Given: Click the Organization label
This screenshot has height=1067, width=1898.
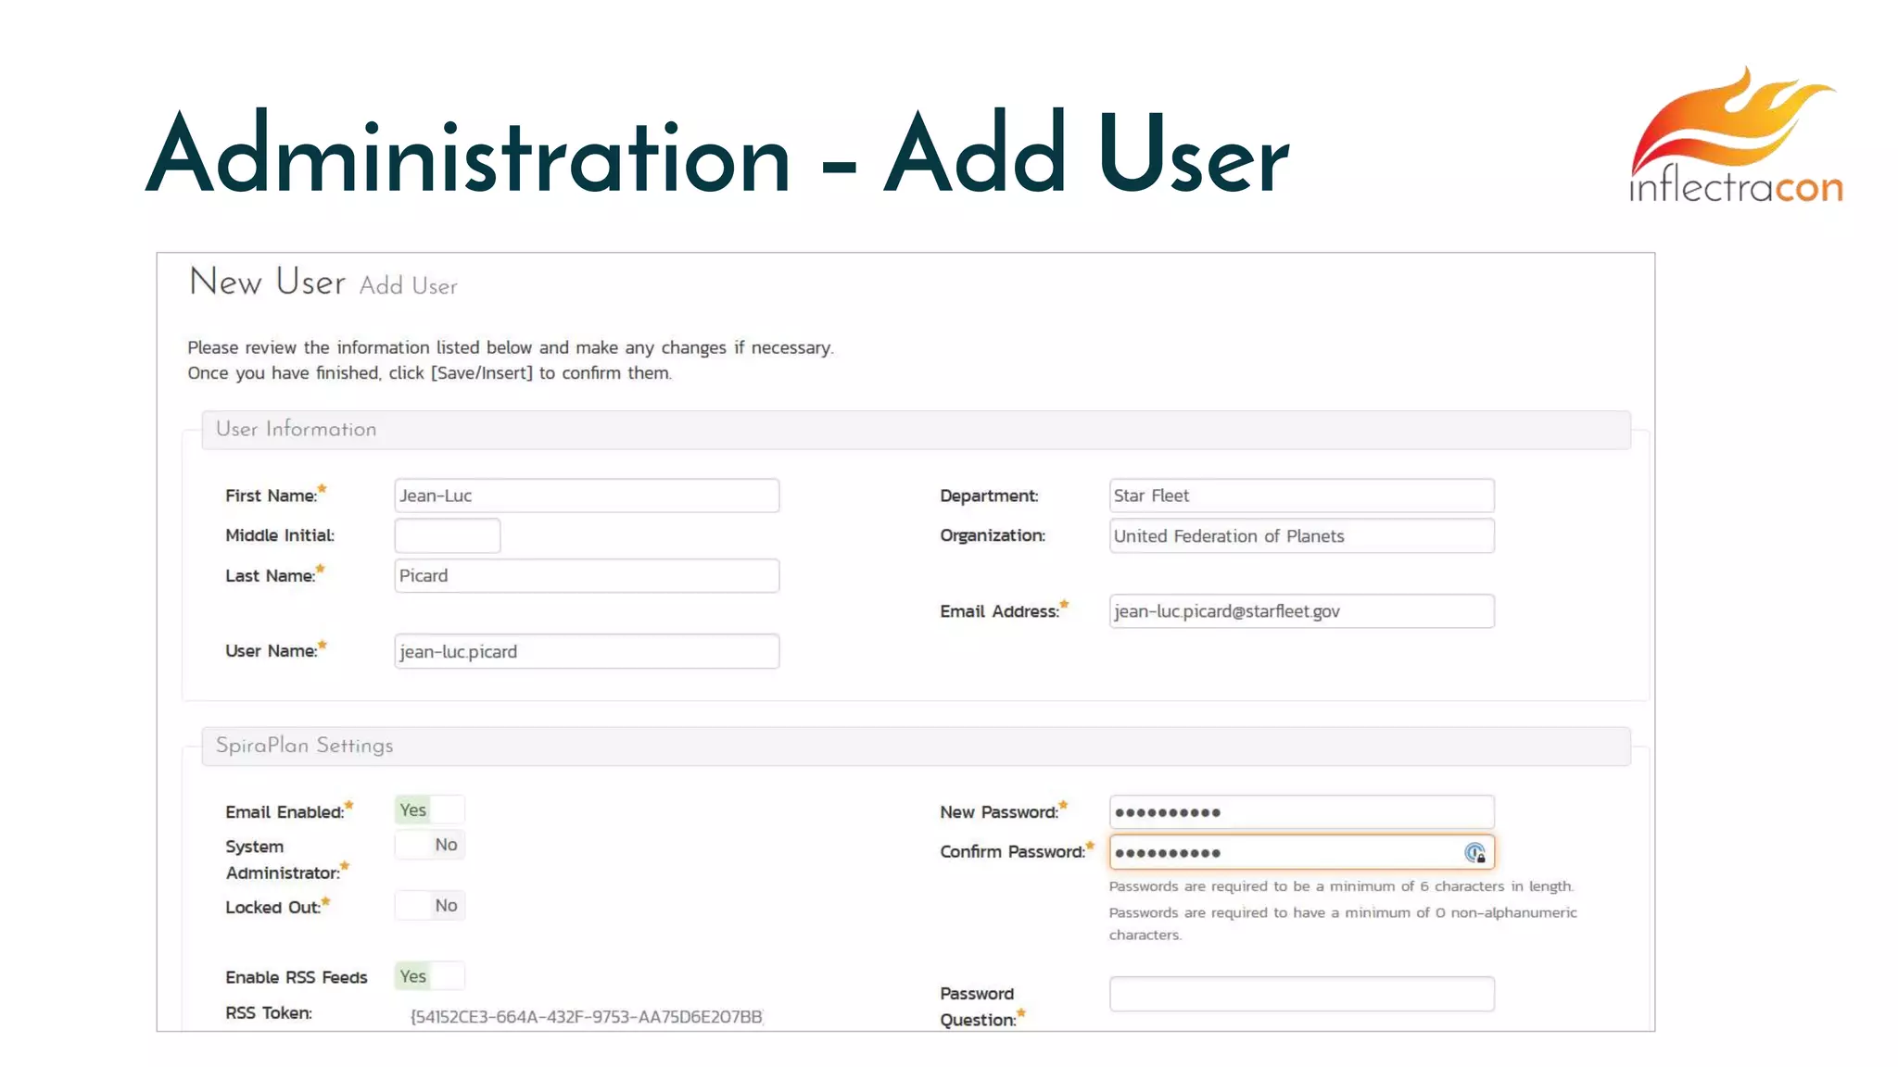Looking at the screenshot, I should point(993,535).
